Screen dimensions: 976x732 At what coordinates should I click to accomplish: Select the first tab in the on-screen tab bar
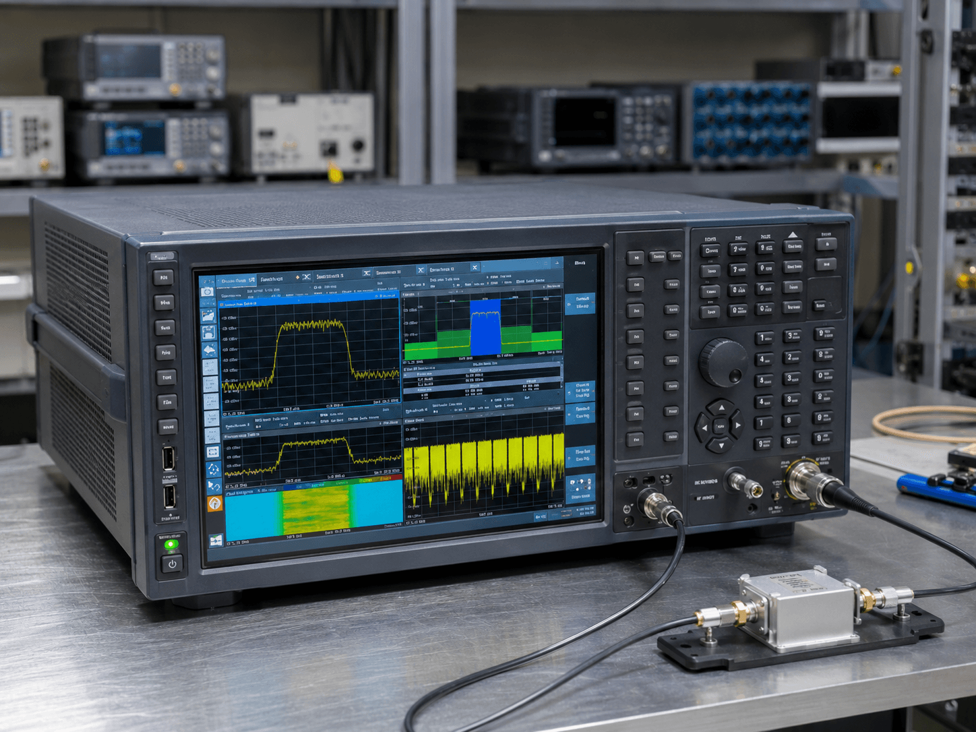[236, 280]
